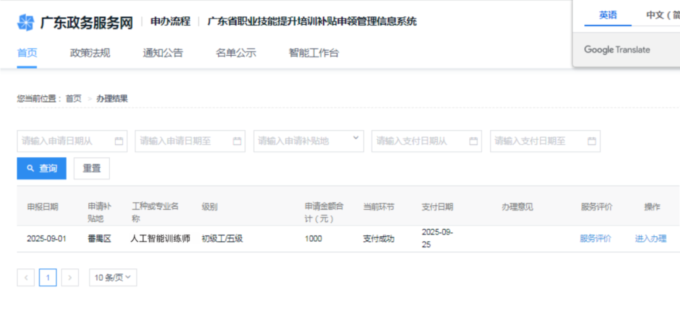This screenshot has width=680, height=318.
Task: Expand the 申请补贴地 dropdown
Action: point(356,138)
